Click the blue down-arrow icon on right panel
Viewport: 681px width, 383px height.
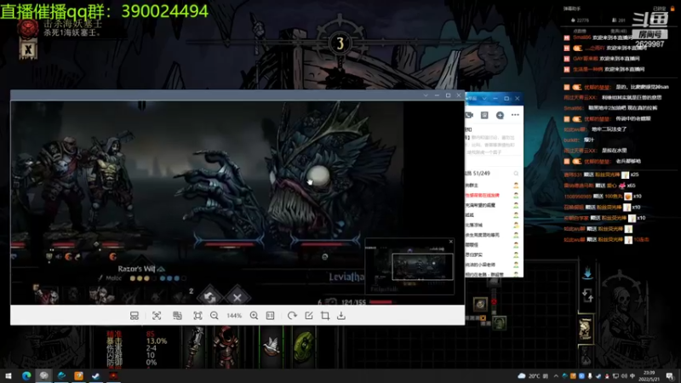587,273
